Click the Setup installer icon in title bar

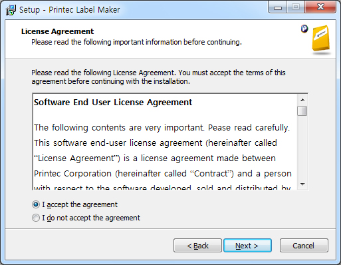click(x=11, y=10)
